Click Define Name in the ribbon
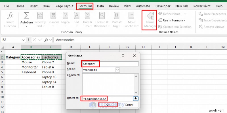The height and width of the screenshot is (113, 227). tap(169, 14)
